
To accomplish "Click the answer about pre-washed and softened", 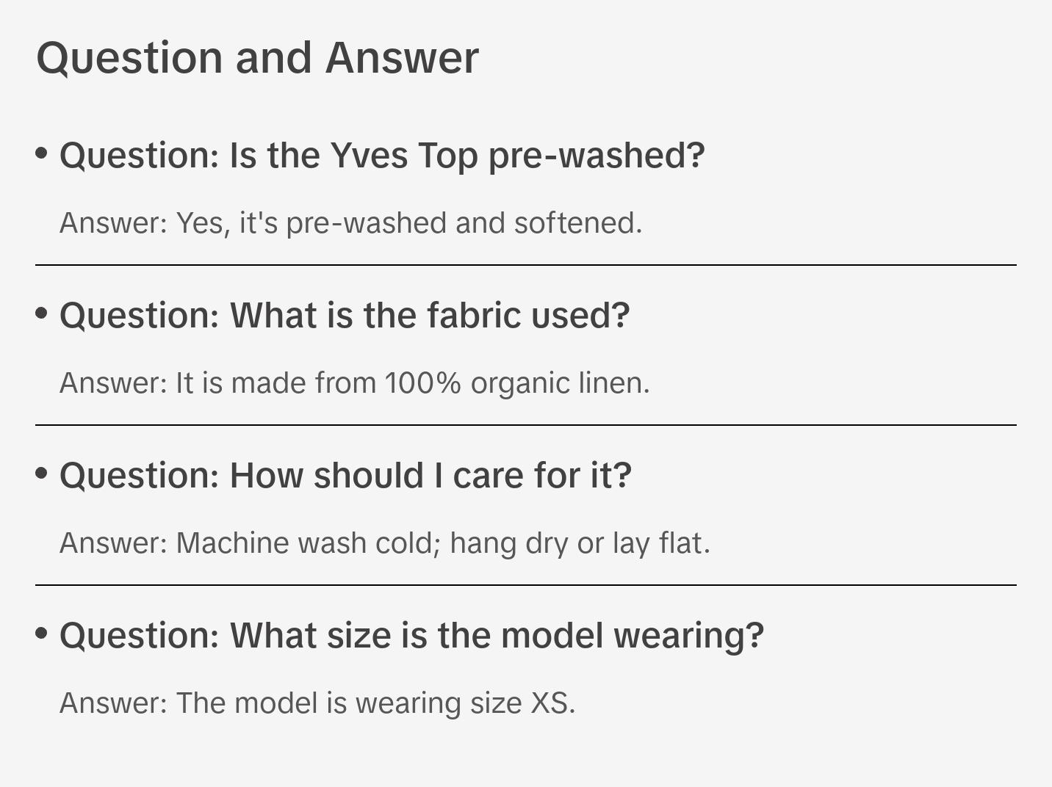I will click(350, 223).
